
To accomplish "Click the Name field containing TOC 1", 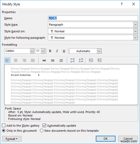I will [x=93, y=18].
